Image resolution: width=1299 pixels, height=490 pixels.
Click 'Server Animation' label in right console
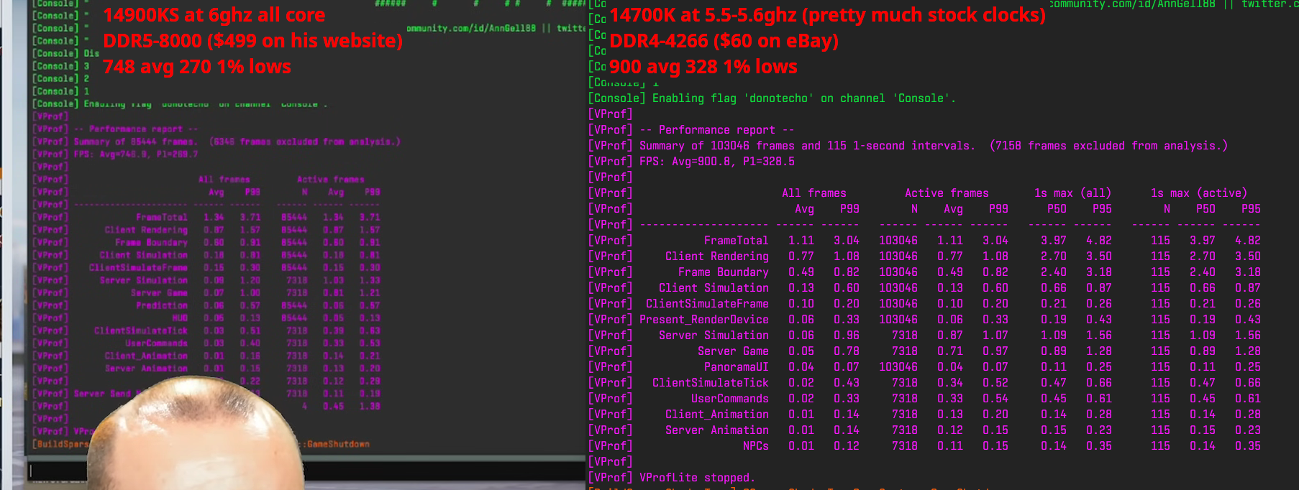(x=717, y=430)
